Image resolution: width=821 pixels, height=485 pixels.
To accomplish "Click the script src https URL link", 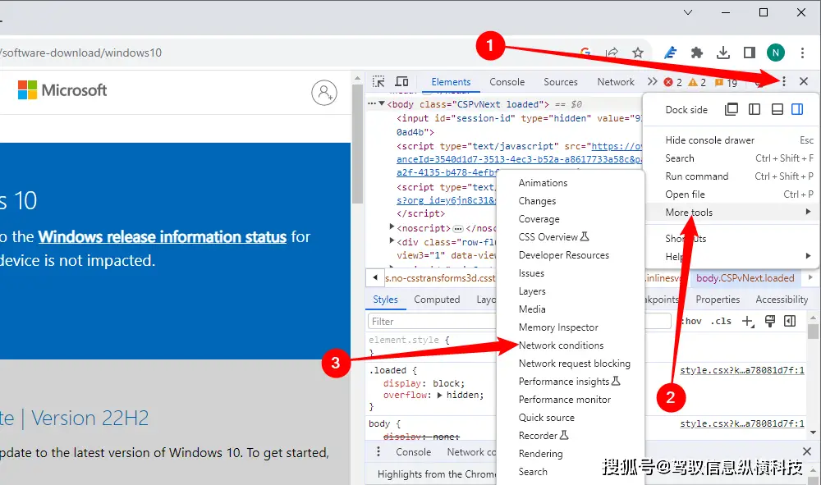I will pos(617,146).
